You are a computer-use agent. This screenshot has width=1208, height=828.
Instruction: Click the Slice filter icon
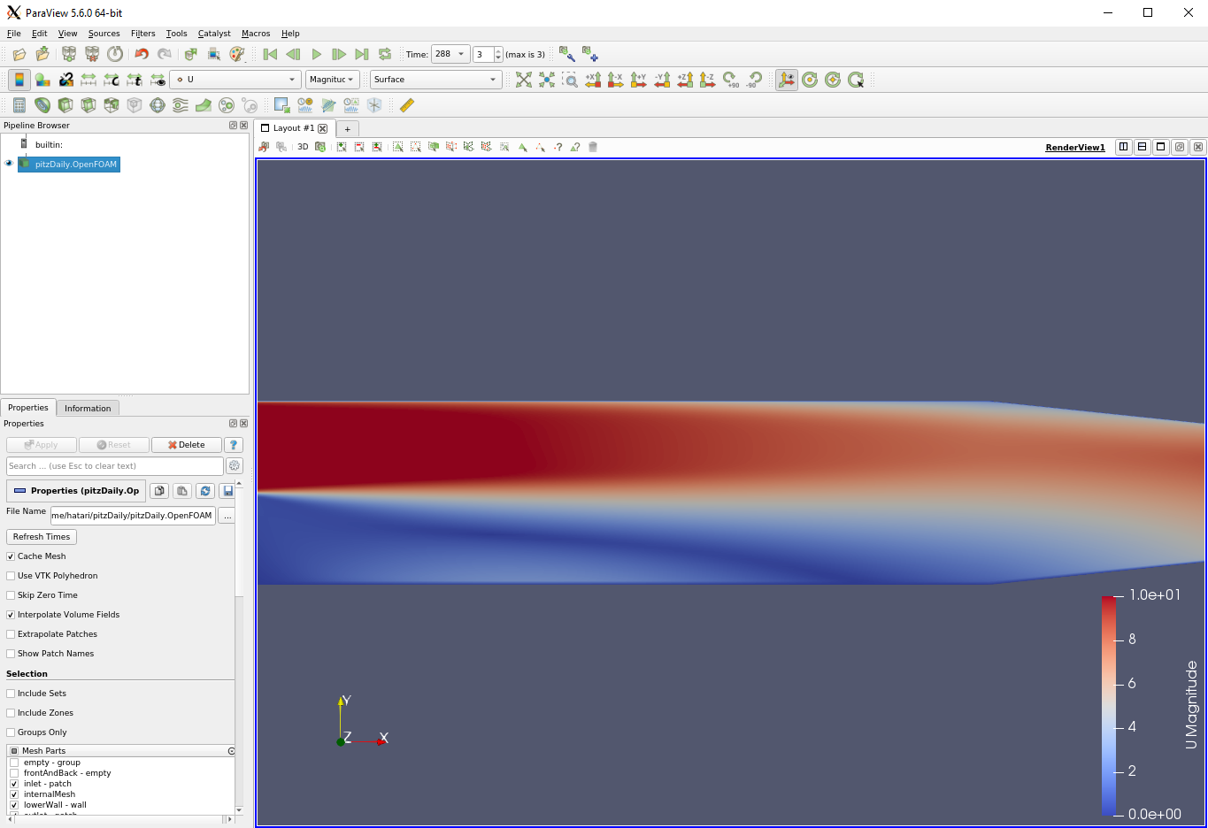tap(88, 105)
